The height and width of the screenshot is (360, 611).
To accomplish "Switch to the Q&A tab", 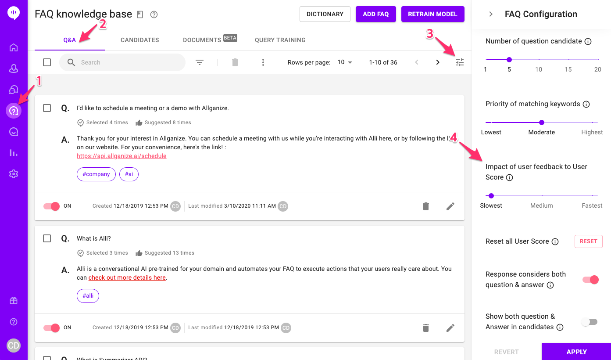I will (70, 40).
